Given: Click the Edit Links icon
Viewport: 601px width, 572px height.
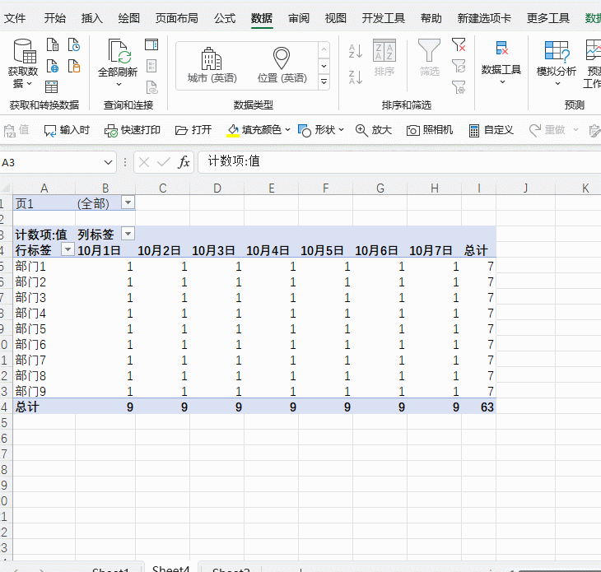Looking at the screenshot, I should pyautogui.click(x=151, y=87).
